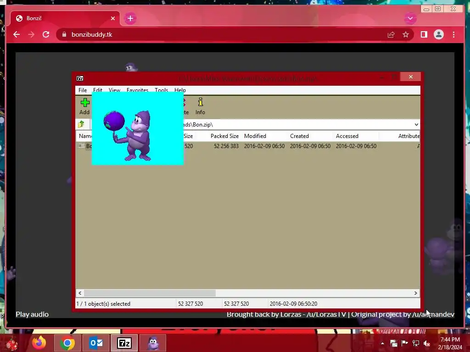The width and height of the screenshot is (470, 352).
Task: Open the Tools menu in 7-Zip
Action: (x=161, y=90)
